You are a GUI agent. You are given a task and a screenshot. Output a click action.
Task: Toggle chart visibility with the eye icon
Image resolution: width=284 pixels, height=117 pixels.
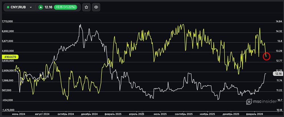[x=96, y=7]
